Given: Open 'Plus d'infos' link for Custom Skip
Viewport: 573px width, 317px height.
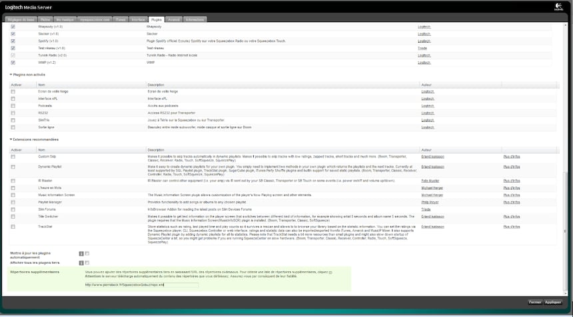Looking at the screenshot, I should (512, 157).
